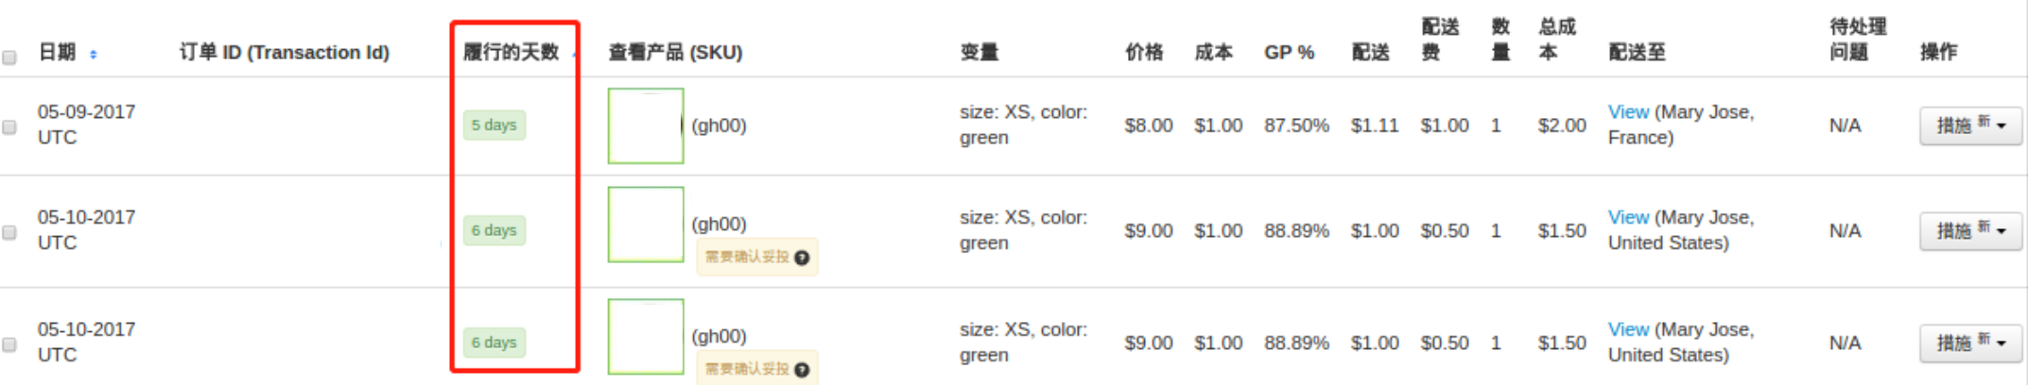Check the checkbox of the last order row
The width and height of the screenshot is (2028, 385).
(x=9, y=344)
